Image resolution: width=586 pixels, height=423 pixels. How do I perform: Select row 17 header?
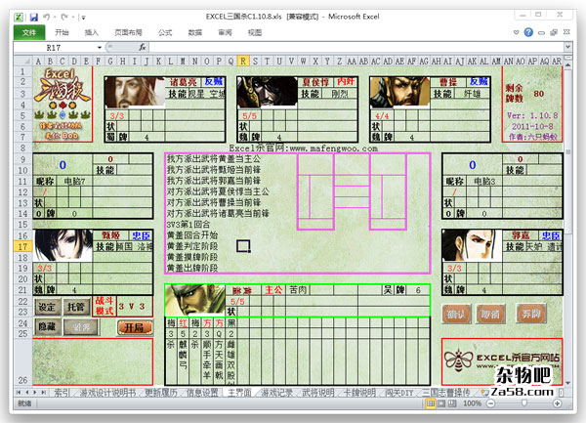pyautogui.click(x=22, y=246)
